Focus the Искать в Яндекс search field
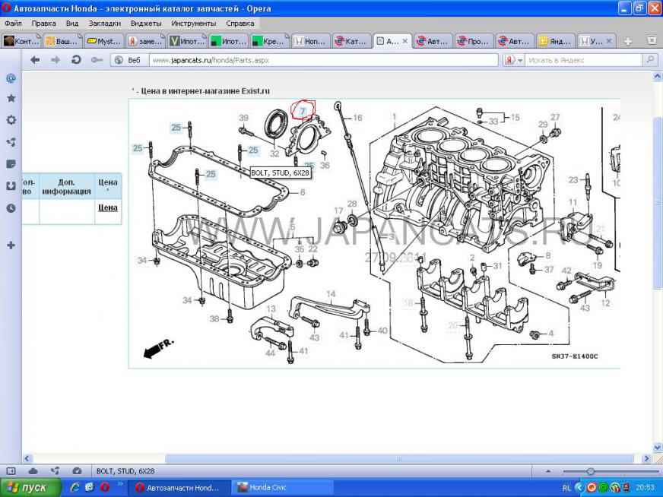Screen dimensions: 663x497 583,60
